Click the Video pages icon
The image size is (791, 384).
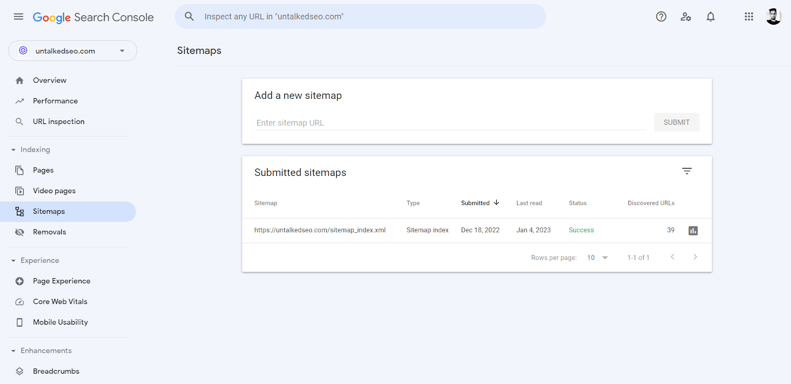click(20, 191)
